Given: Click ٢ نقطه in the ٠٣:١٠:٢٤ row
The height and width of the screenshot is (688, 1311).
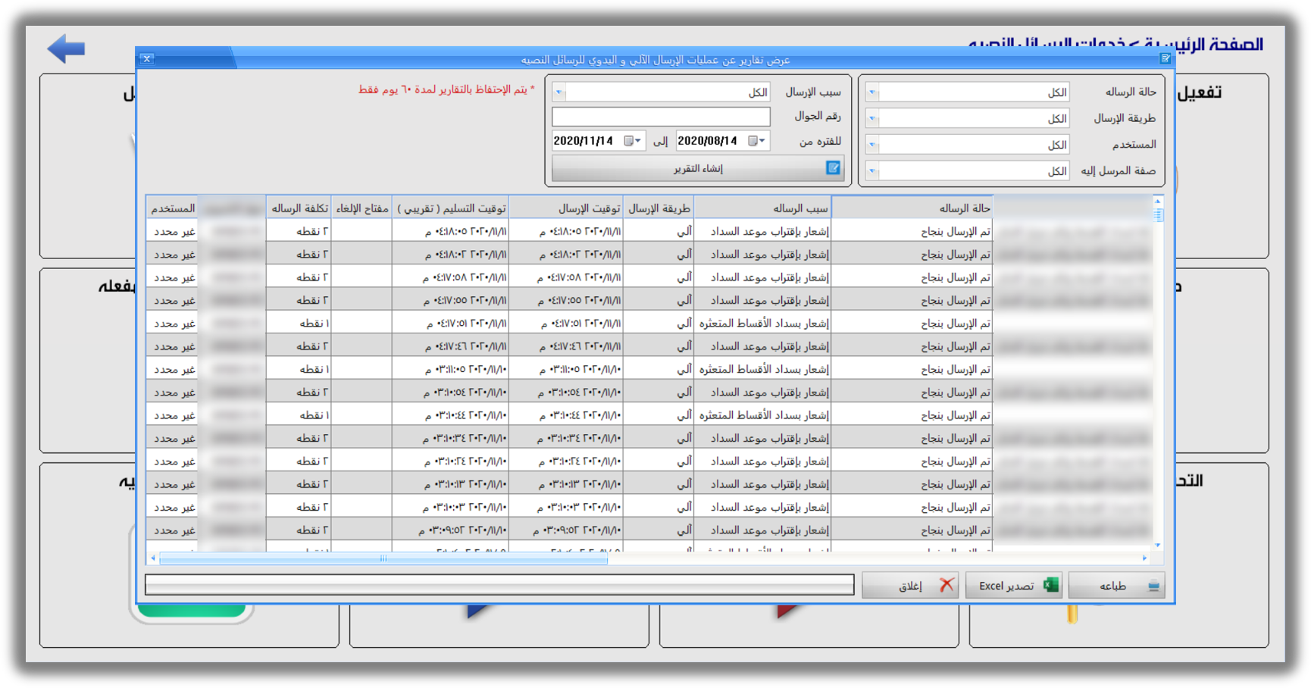Looking at the screenshot, I should pos(299,461).
